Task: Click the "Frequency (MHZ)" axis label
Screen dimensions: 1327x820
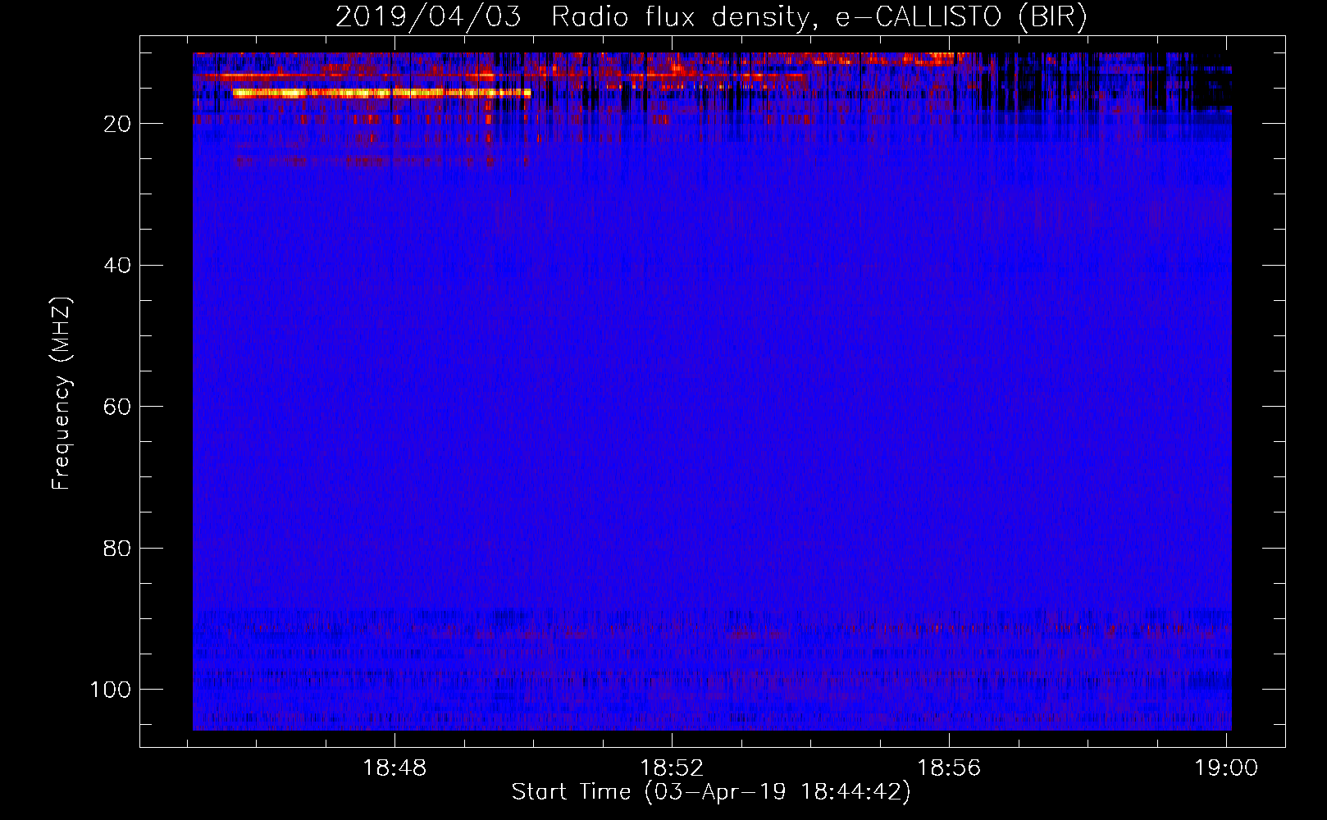Action: pyautogui.click(x=62, y=394)
